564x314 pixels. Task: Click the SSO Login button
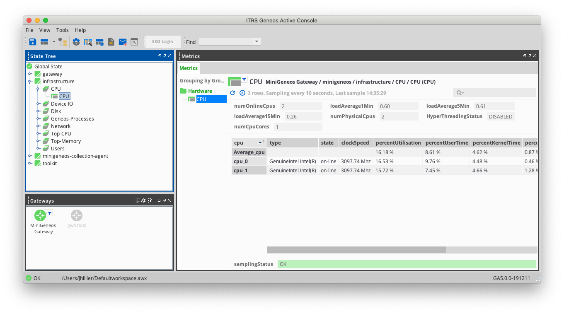pos(162,42)
